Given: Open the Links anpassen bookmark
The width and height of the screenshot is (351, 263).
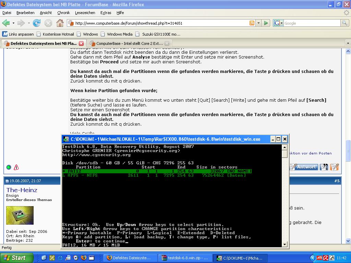Looking at the screenshot, I should 18,34.
